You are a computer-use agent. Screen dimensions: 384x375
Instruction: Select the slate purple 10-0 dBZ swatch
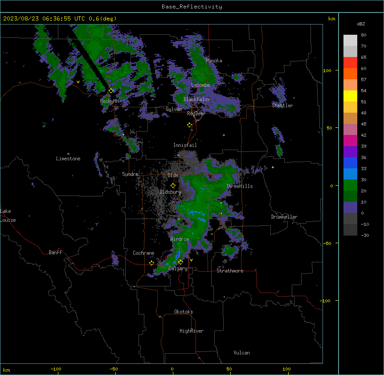pyautogui.click(x=350, y=208)
